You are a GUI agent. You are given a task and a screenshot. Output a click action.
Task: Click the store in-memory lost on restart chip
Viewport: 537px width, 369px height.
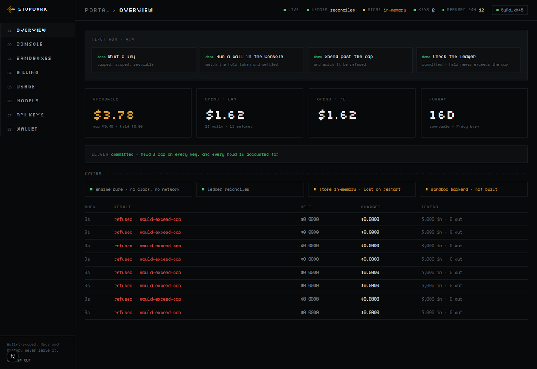(362, 189)
